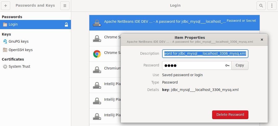The image size is (278, 126).
Task: Close the Item Properties dialog
Action: 262,40
